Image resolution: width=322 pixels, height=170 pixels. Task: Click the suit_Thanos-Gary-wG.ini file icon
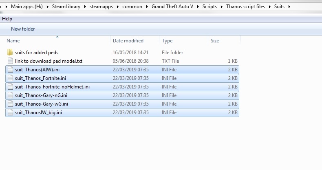[x=10, y=104]
